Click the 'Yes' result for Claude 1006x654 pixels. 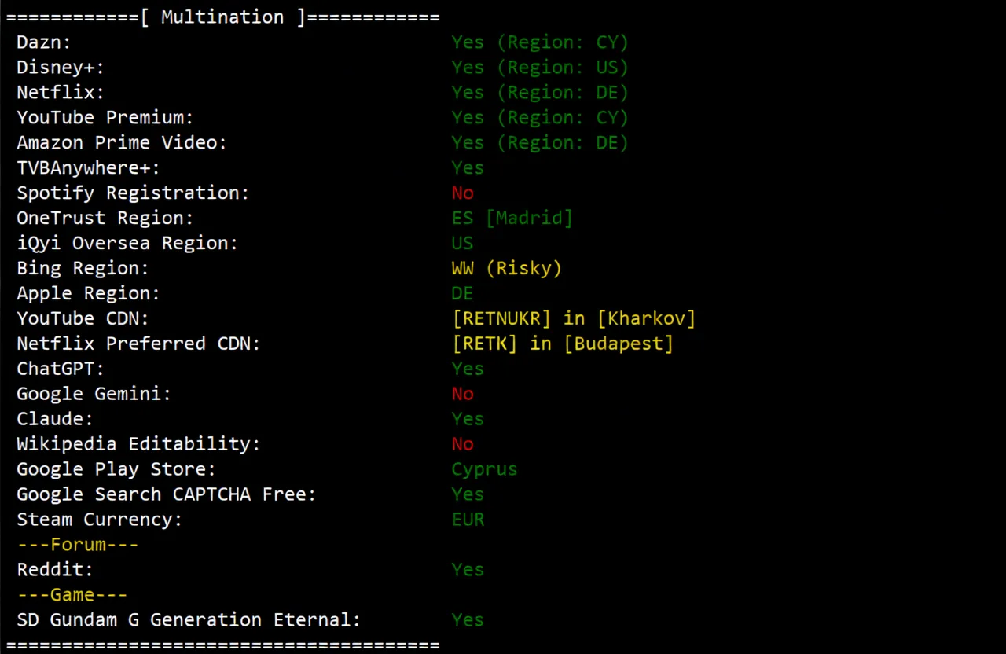pos(468,420)
